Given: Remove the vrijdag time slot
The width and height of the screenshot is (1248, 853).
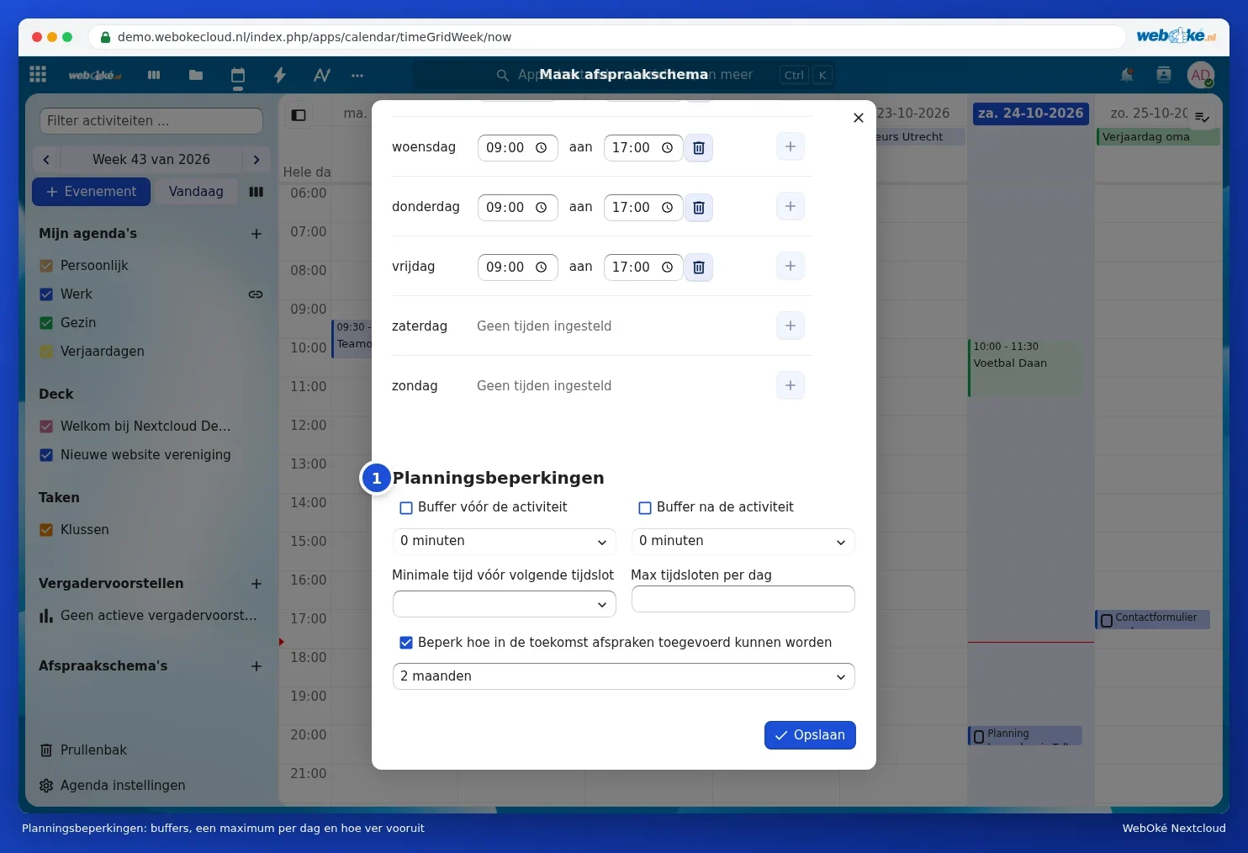Looking at the screenshot, I should pyautogui.click(x=698, y=268).
